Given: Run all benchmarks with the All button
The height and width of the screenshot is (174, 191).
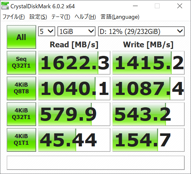Looking at the screenshot, I should click(x=21, y=37).
